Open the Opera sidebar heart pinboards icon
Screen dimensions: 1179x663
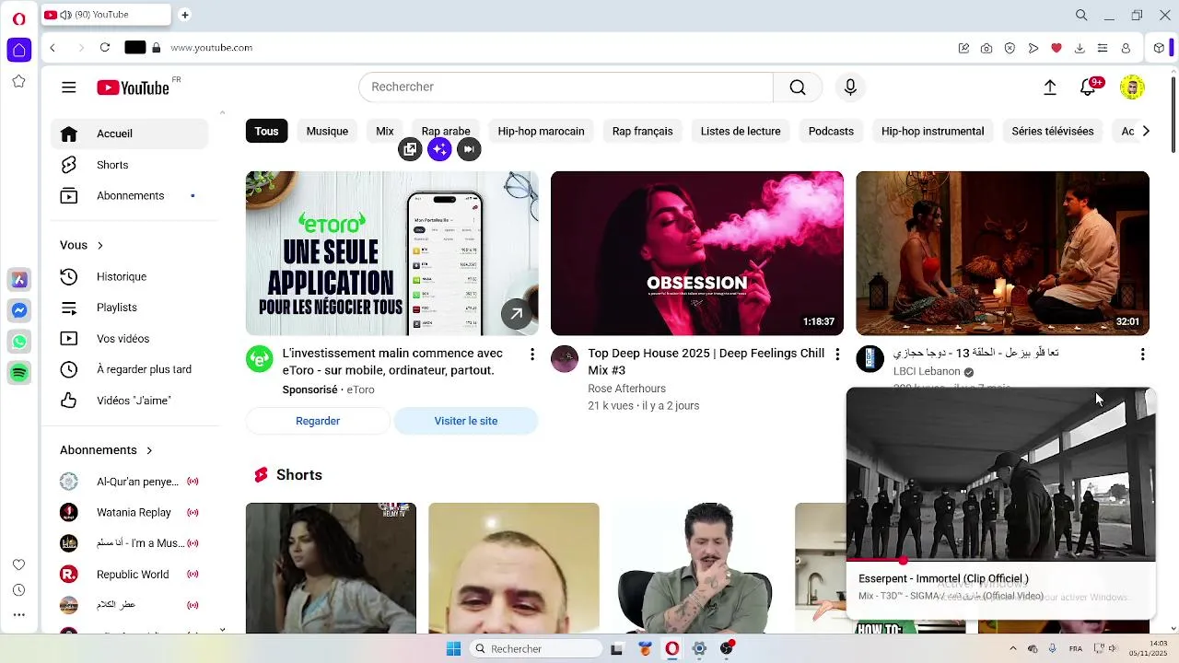click(x=18, y=564)
